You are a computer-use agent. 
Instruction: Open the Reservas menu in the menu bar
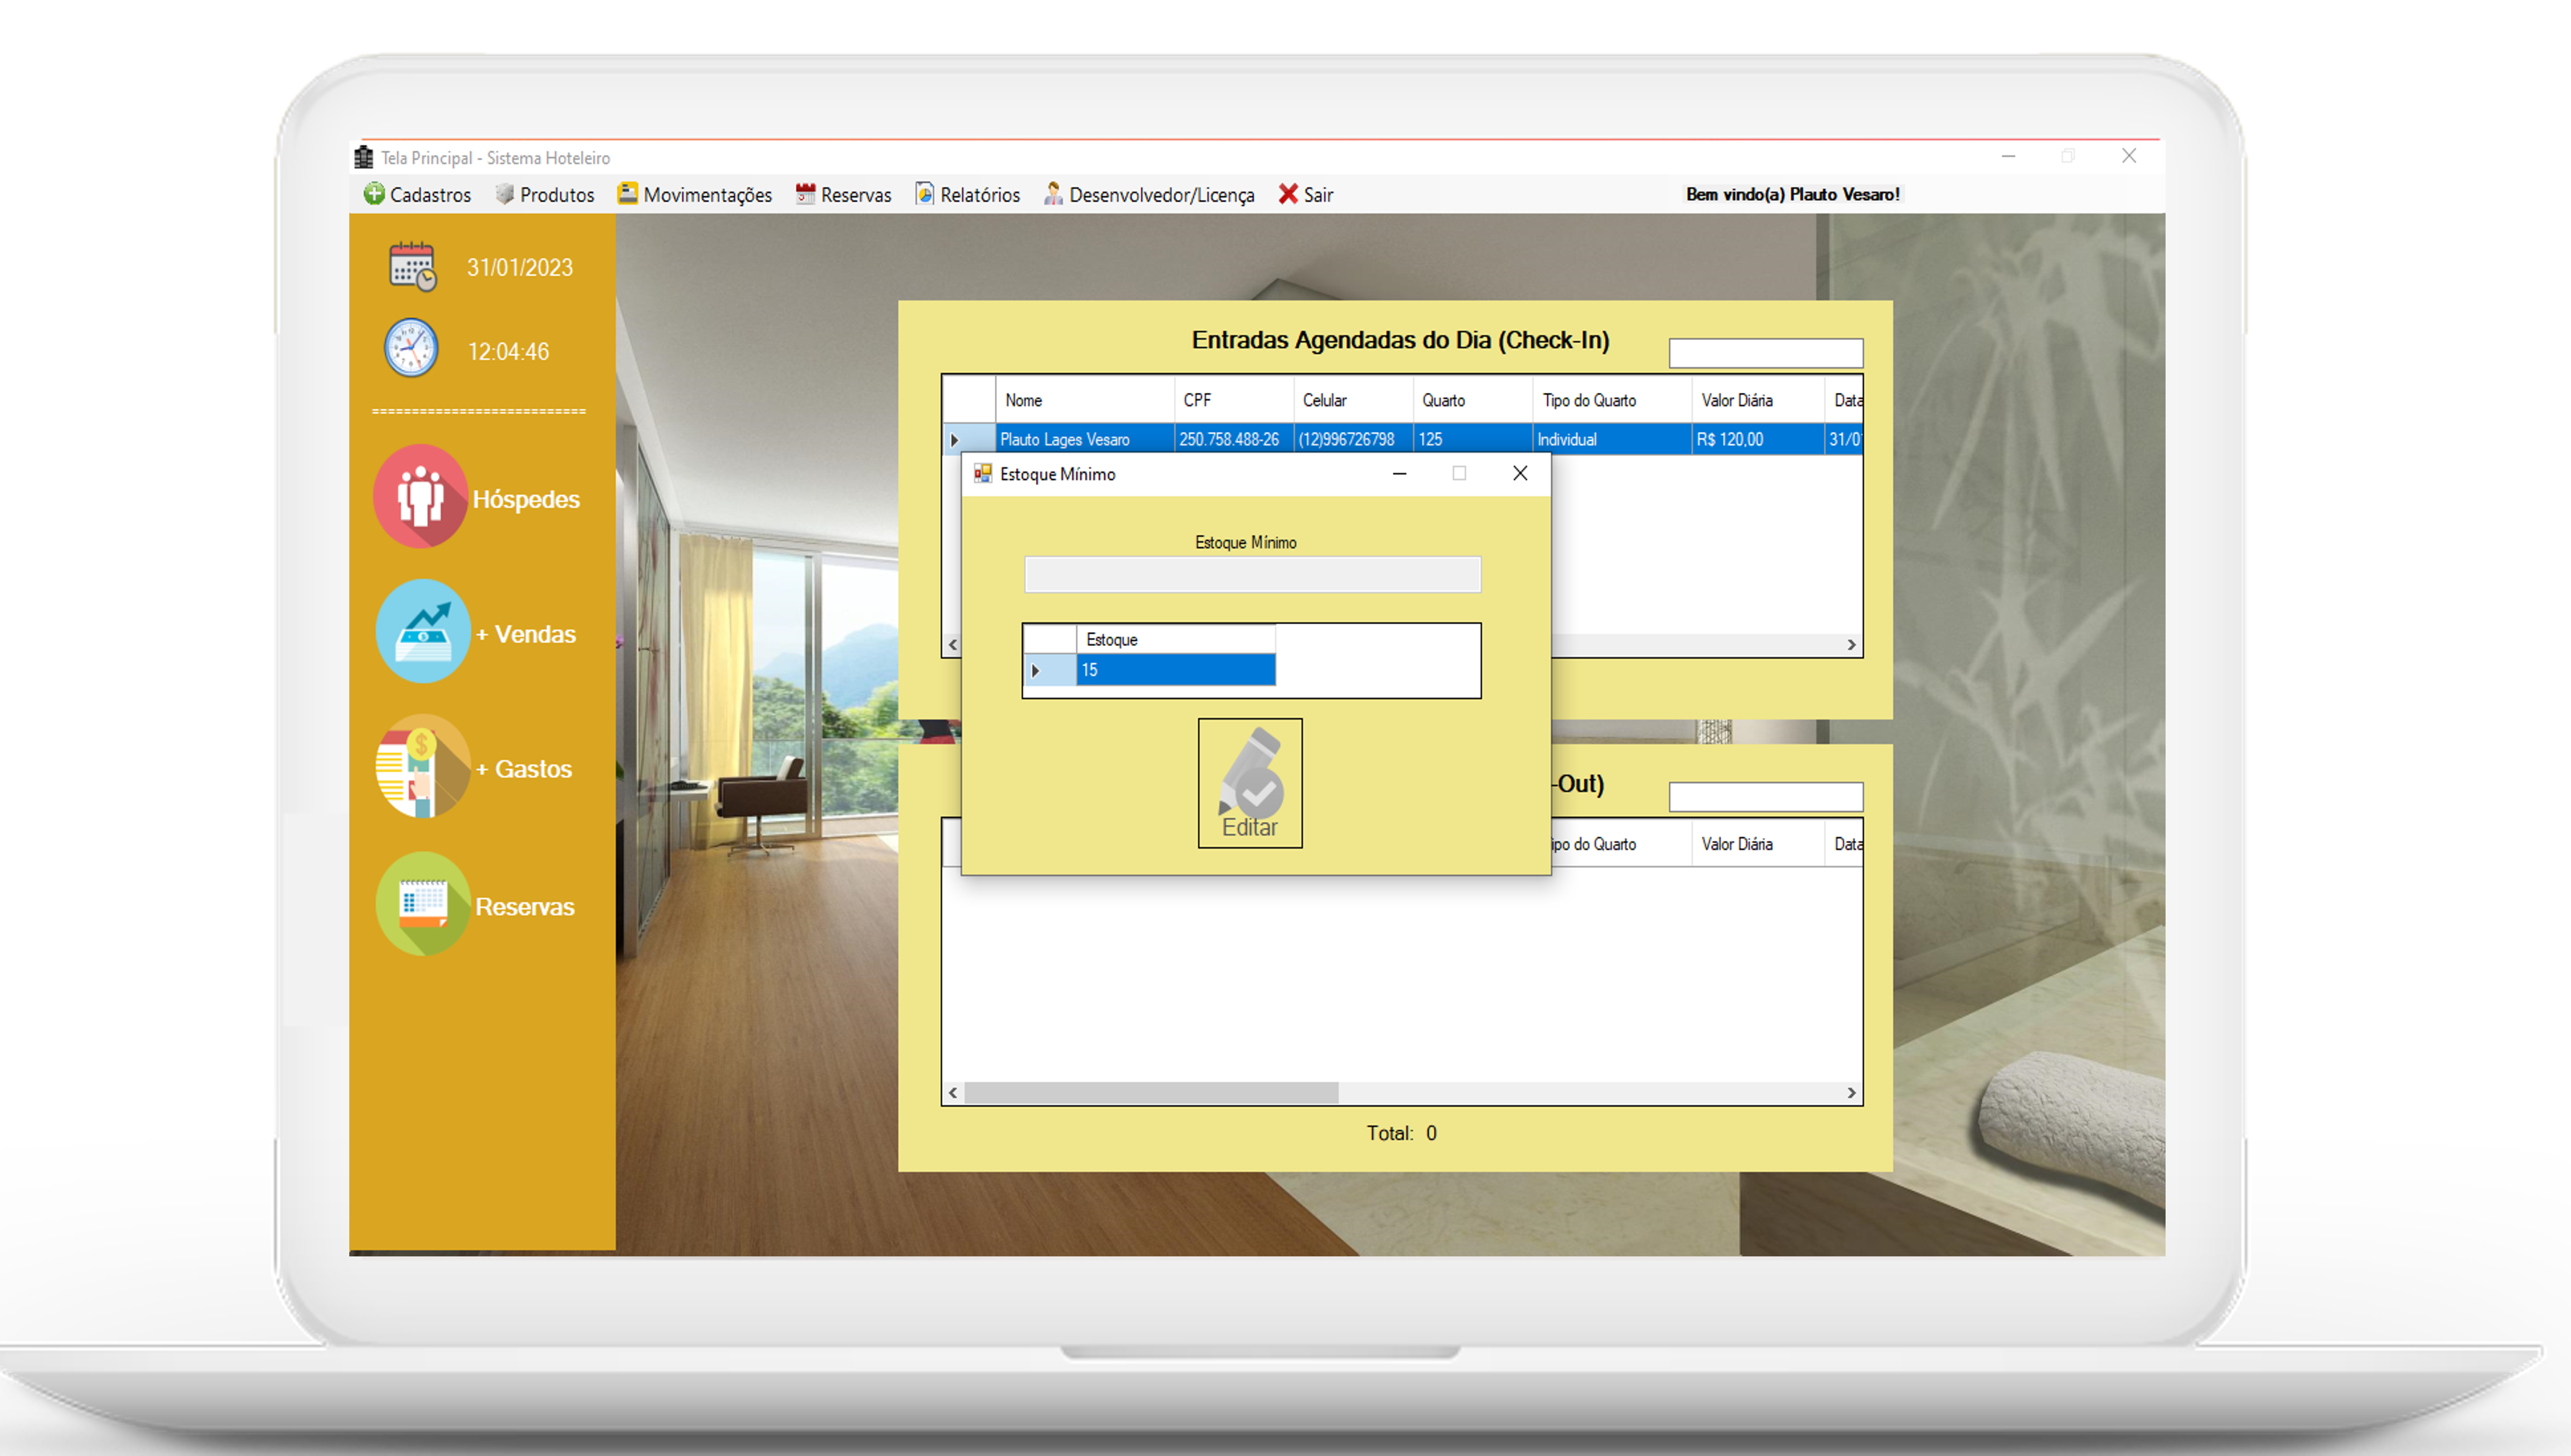[x=843, y=194]
